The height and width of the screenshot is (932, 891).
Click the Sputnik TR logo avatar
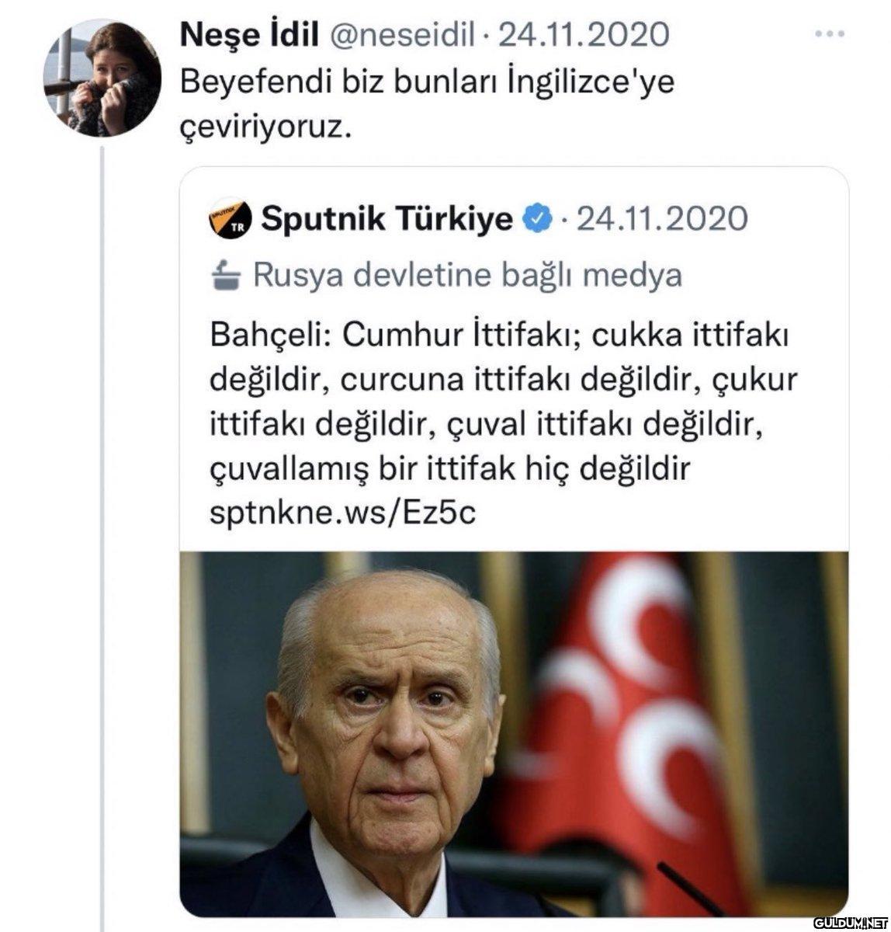coord(231,220)
